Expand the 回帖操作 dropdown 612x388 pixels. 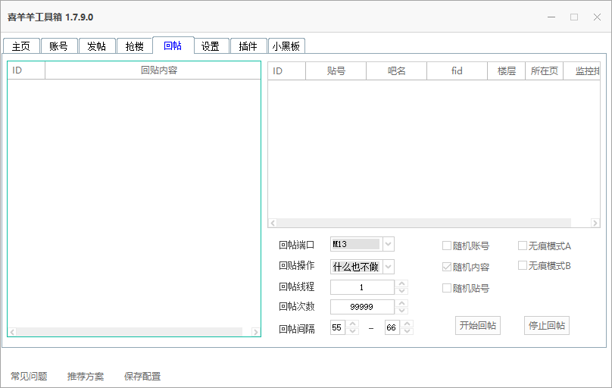(x=388, y=267)
